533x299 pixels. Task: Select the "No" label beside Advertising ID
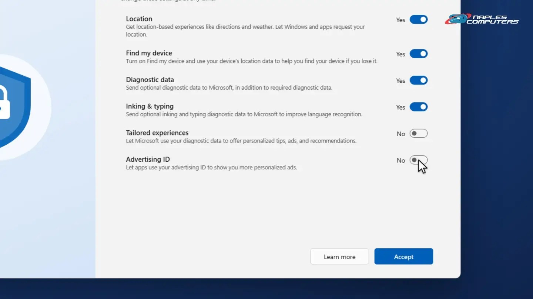[401, 161]
